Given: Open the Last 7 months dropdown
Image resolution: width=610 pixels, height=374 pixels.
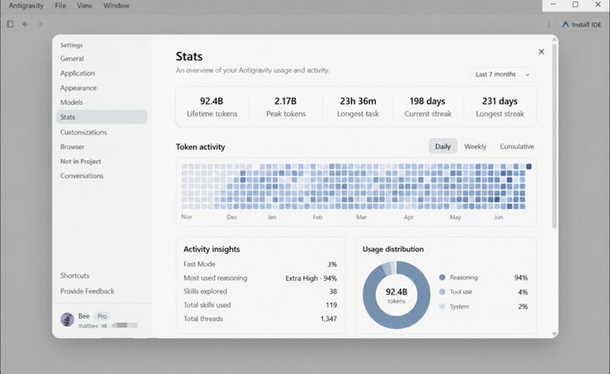Looking at the screenshot, I should pos(502,74).
